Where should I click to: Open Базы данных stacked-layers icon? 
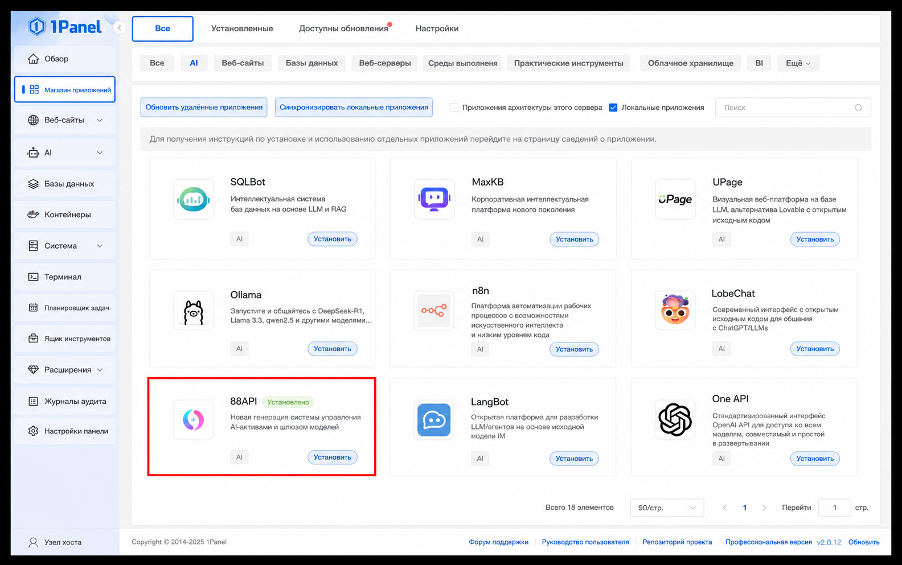pyautogui.click(x=34, y=184)
